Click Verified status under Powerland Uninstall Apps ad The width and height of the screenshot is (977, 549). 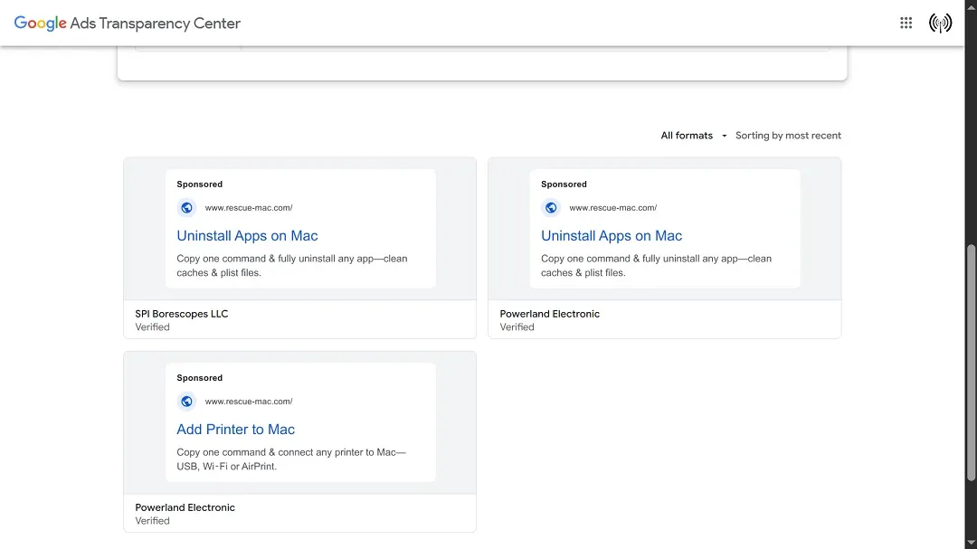[x=517, y=327]
